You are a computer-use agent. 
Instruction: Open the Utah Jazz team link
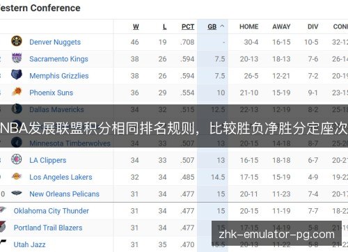29,244
